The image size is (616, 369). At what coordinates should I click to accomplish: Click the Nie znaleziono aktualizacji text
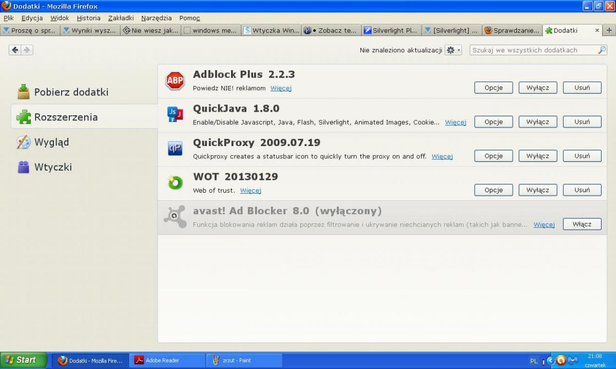click(401, 50)
